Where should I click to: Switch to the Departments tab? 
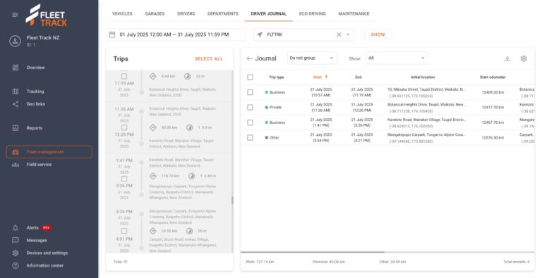click(222, 14)
